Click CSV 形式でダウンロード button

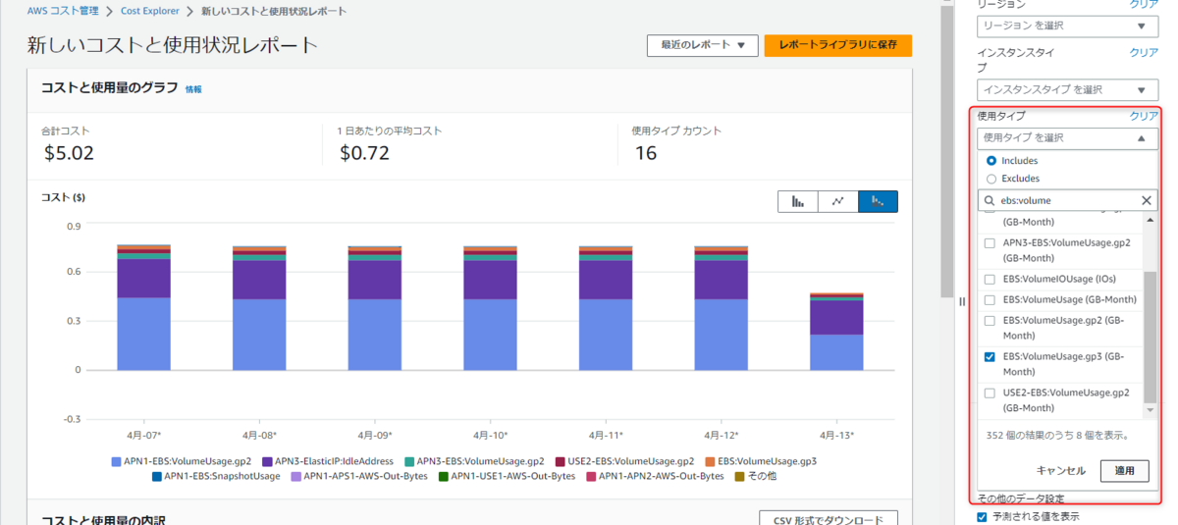click(829, 519)
